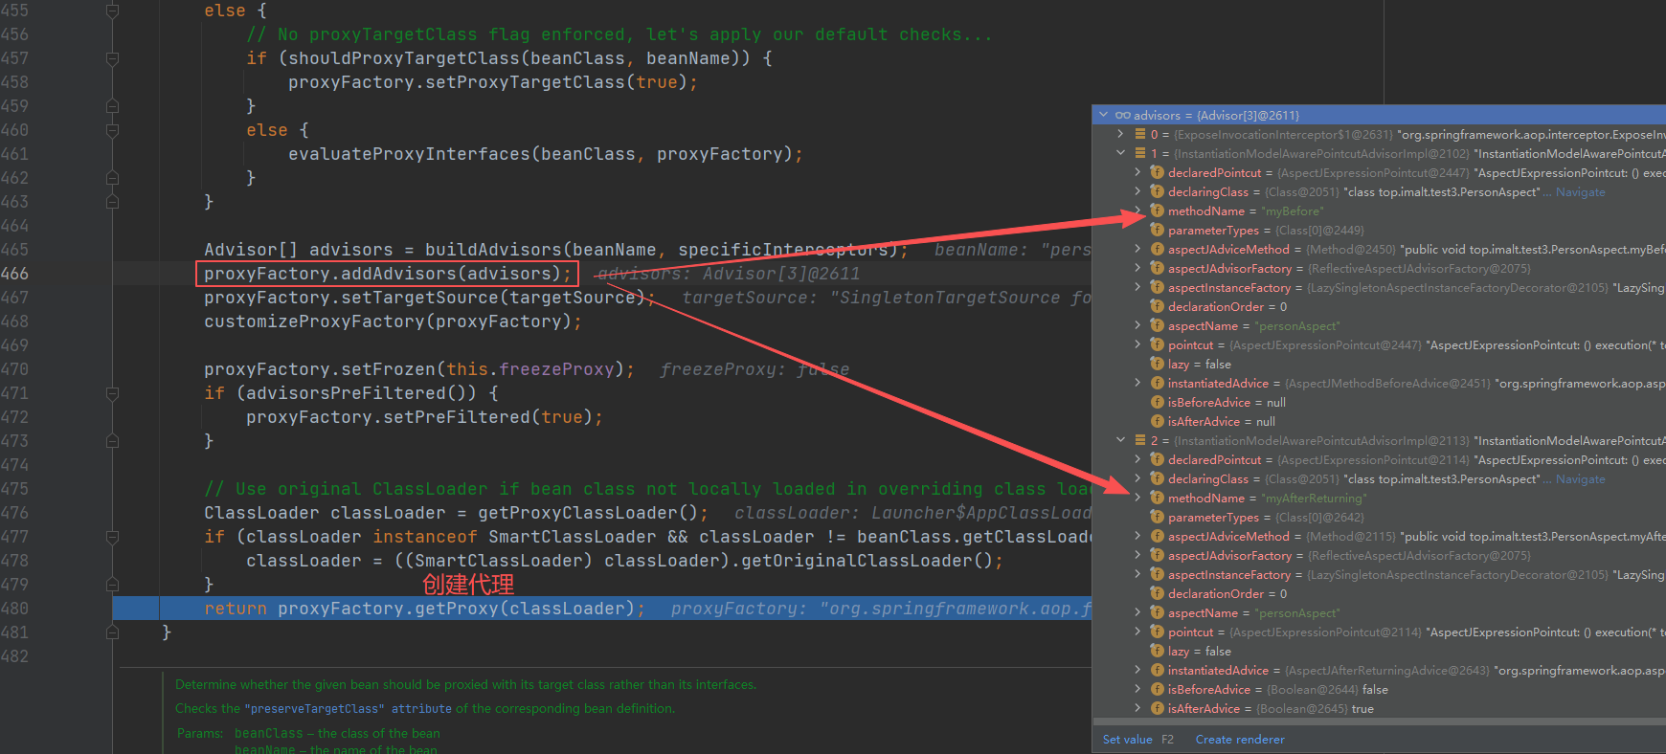Viewport: 1666px width, 754px height.
Task: Toggle the code fold marker on line 457
Action: [x=112, y=58]
